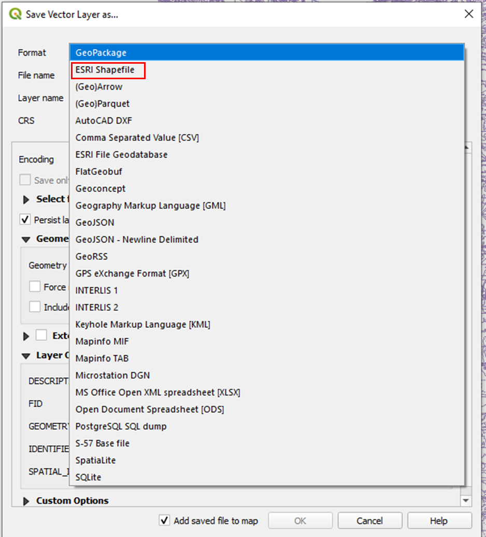Pick AutoCAD DXF format

[x=267, y=121]
